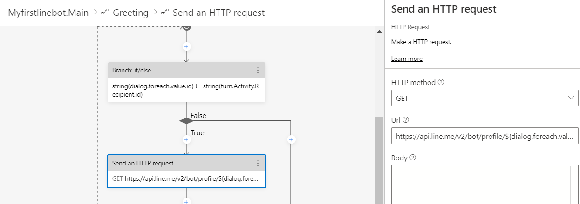Click the canvas scrollbar up arrow
The height and width of the screenshot is (204, 580).
point(379,31)
